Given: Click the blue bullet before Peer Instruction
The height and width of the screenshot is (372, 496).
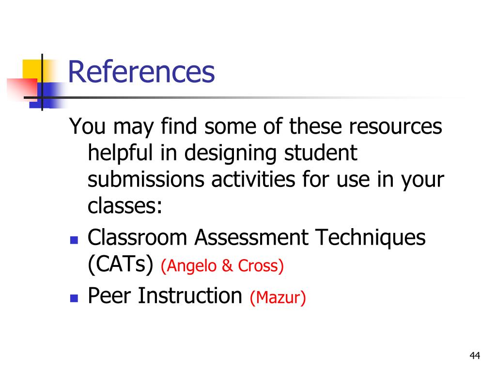Looking at the screenshot, I should (x=74, y=298).
